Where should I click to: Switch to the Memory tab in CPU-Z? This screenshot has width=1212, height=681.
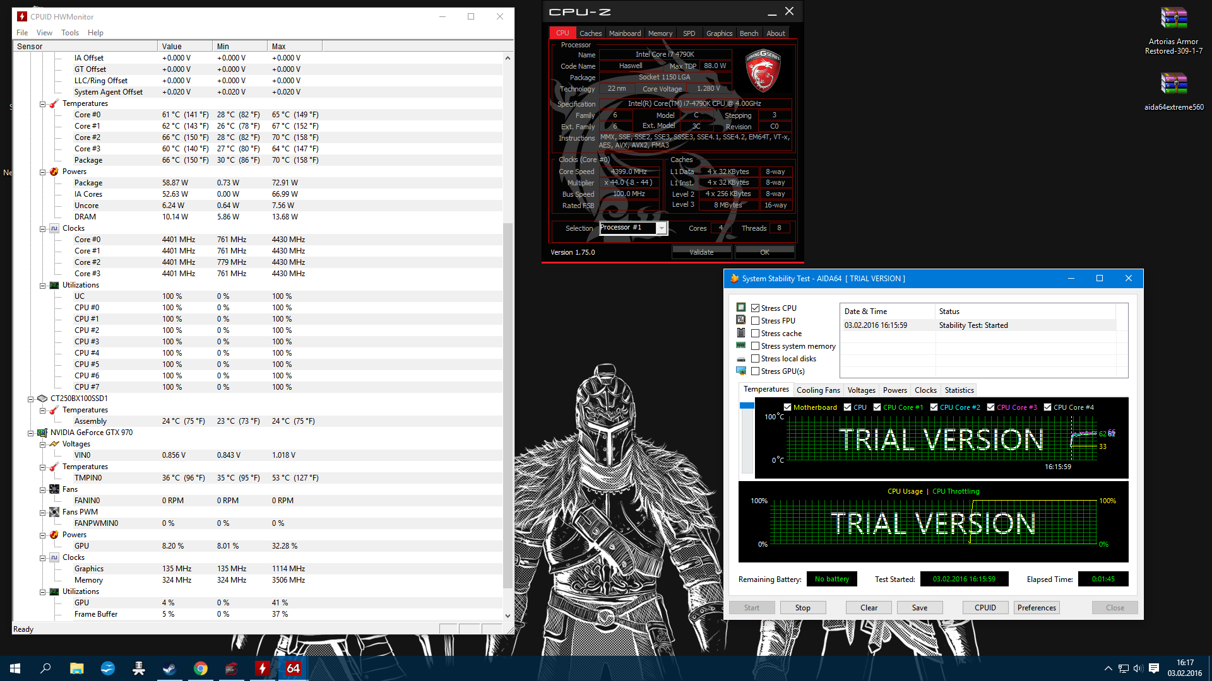[x=660, y=33]
